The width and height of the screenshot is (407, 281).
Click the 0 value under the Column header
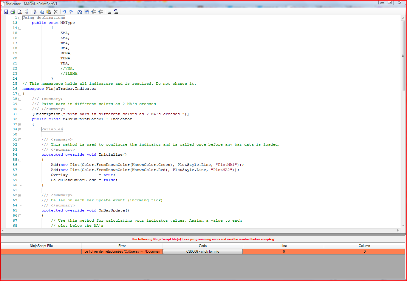coord(364,251)
